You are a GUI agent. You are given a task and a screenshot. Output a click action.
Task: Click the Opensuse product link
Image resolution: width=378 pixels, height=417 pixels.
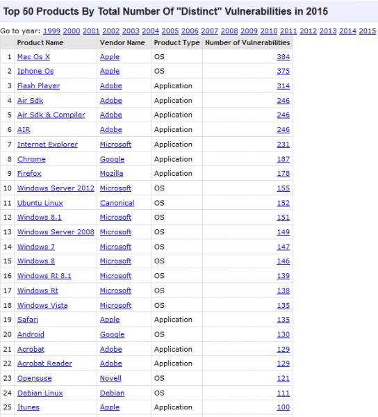pyautogui.click(x=34, y=379)
